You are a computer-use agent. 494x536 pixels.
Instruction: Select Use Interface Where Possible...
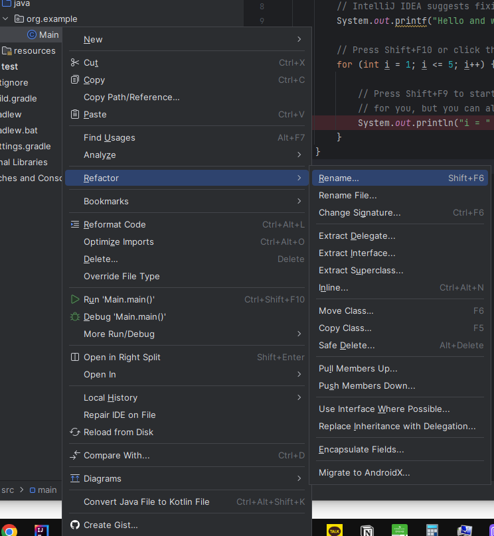[400, 409]
